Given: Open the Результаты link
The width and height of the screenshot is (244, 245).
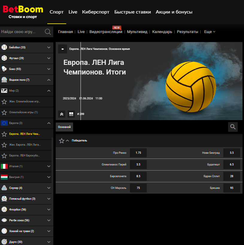Looking at the screenshot, I should pos(187,32).
